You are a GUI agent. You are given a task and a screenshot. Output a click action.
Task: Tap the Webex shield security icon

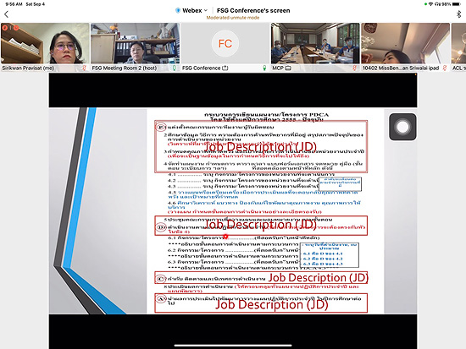[178, 10]
